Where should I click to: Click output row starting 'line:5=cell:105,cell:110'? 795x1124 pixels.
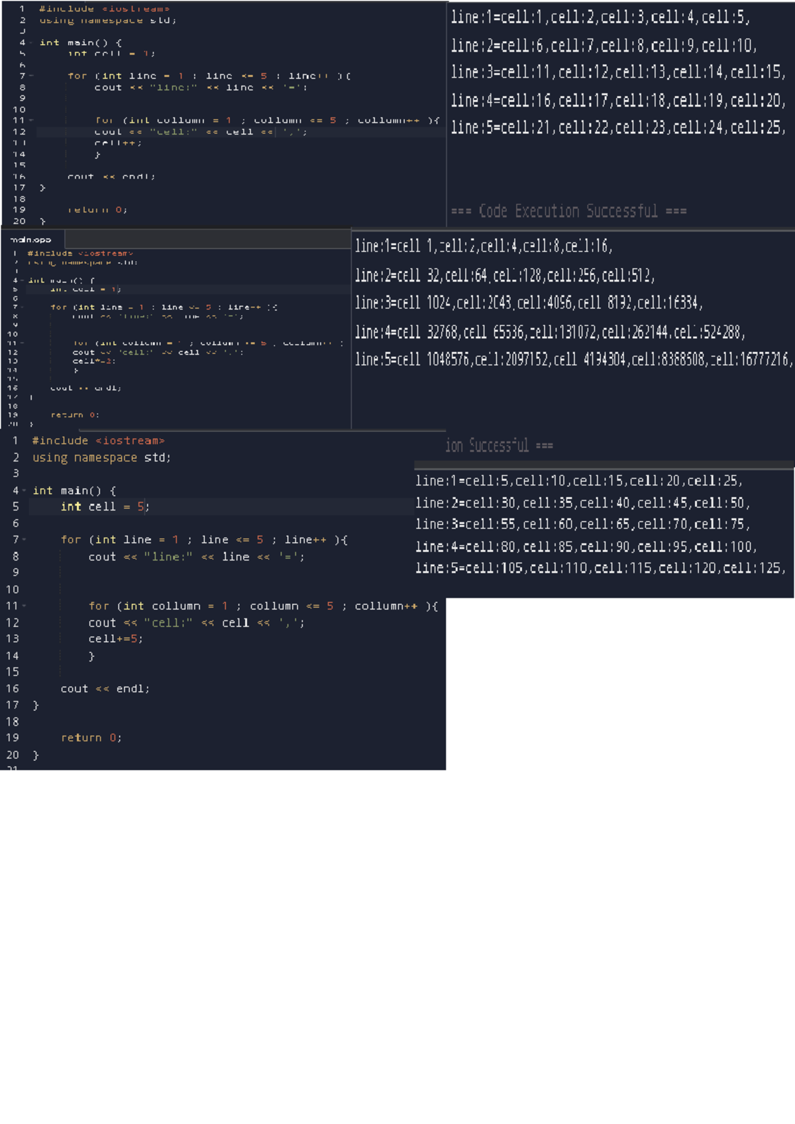coord(601,568)
